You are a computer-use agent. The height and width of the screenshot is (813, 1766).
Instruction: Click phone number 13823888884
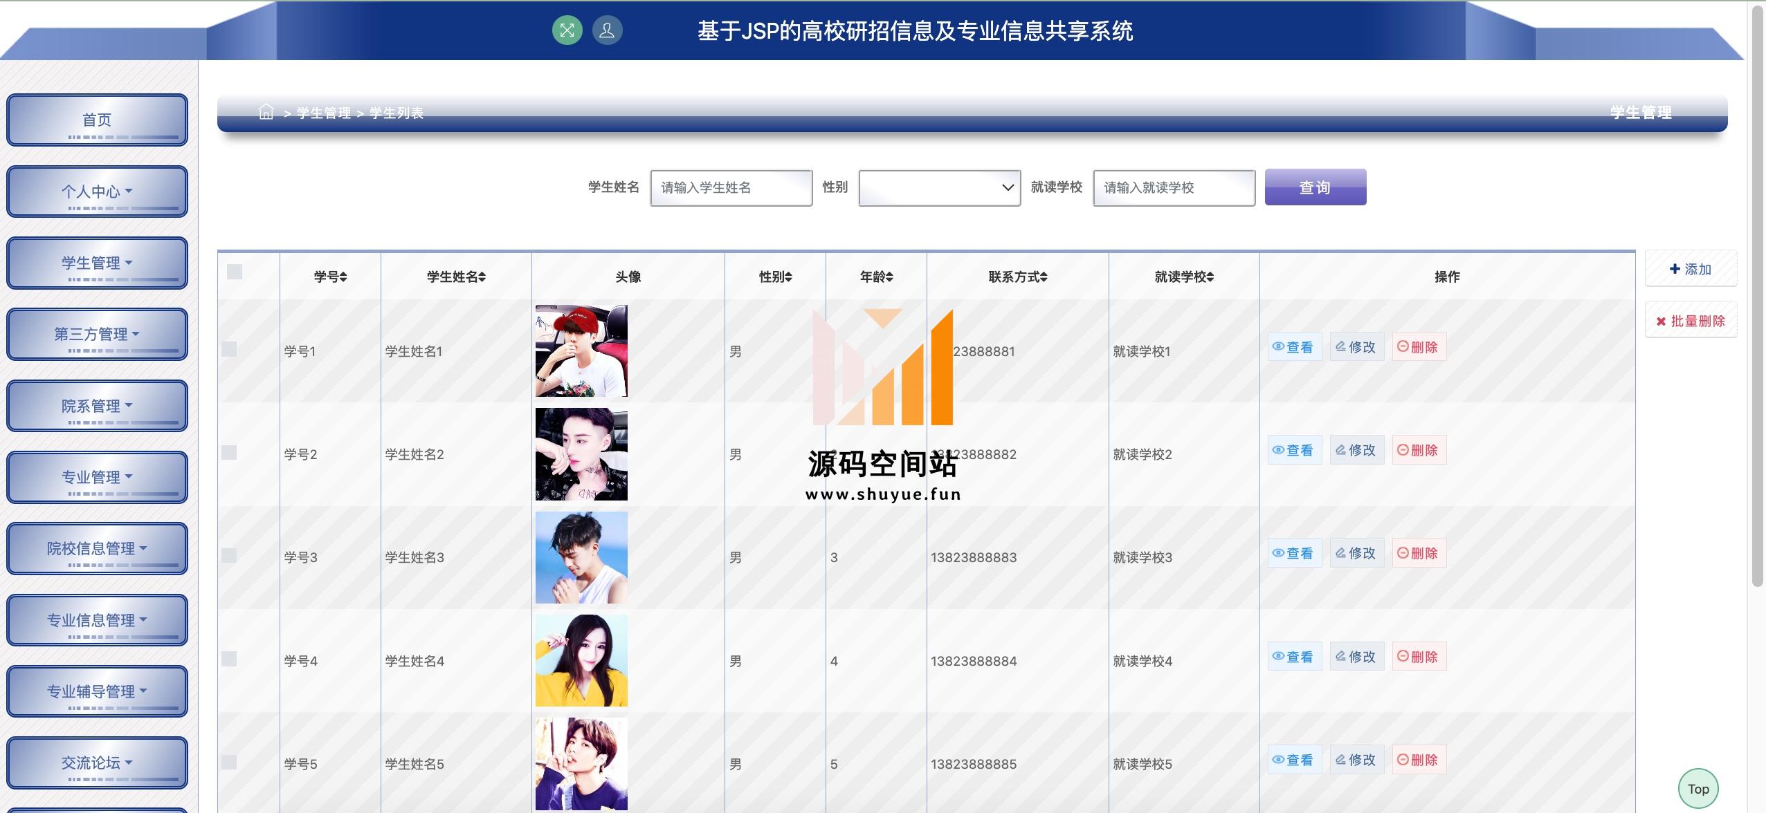point(974,662)
